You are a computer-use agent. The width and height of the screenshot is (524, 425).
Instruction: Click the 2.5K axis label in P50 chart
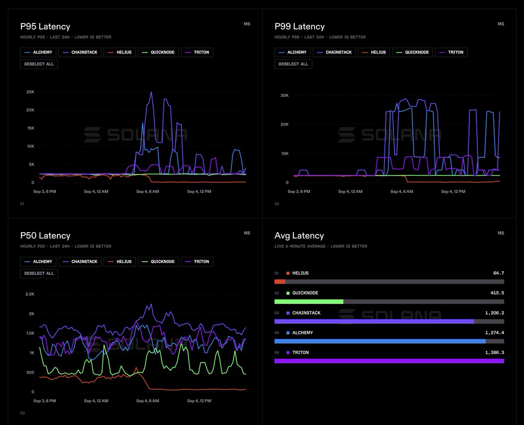29,294
